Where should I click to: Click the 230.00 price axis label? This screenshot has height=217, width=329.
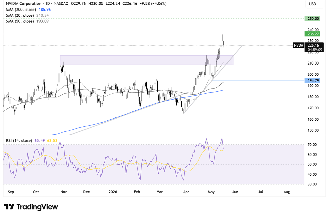coord(313,41)
